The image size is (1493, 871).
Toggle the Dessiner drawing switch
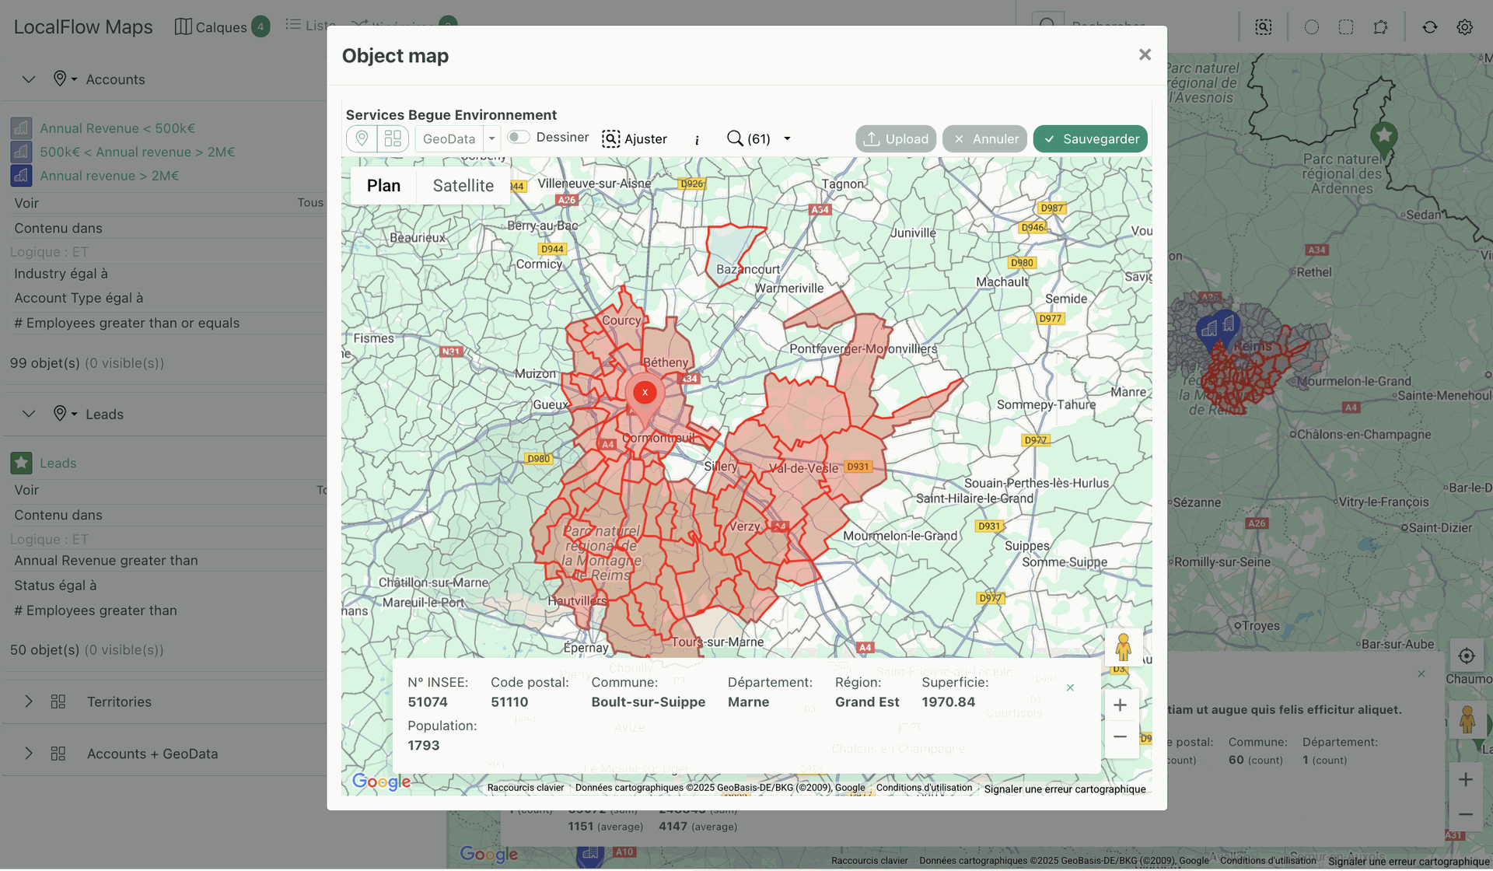(519, 138)
